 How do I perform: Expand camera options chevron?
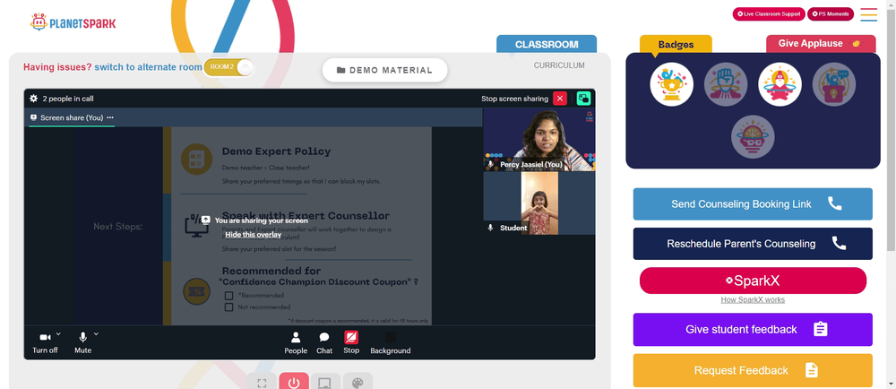[58, 334]
